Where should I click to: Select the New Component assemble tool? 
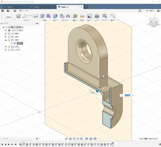point(62,16)
